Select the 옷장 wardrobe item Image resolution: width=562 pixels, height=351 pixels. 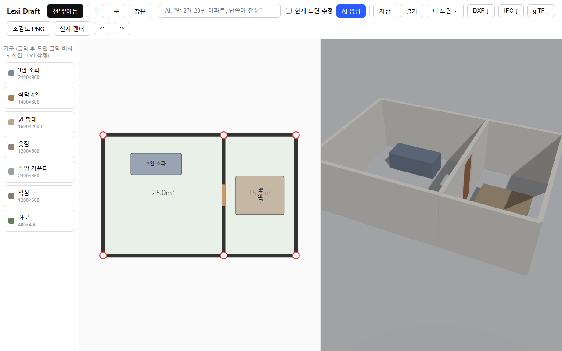[x=39, y=147]
